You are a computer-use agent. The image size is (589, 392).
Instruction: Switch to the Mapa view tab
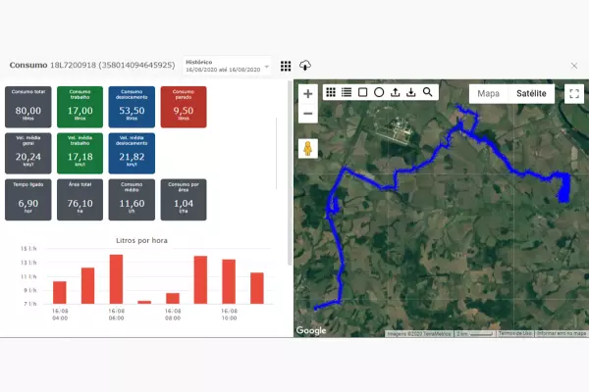(x=488, y=94)
